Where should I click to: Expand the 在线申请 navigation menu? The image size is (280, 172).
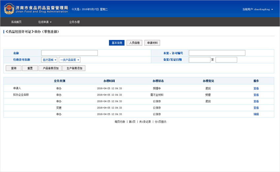coord(45,22)
